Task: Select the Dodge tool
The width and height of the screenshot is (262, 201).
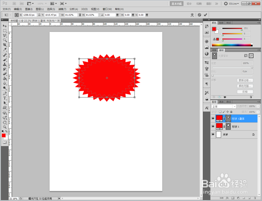Action: pos(5,88)
